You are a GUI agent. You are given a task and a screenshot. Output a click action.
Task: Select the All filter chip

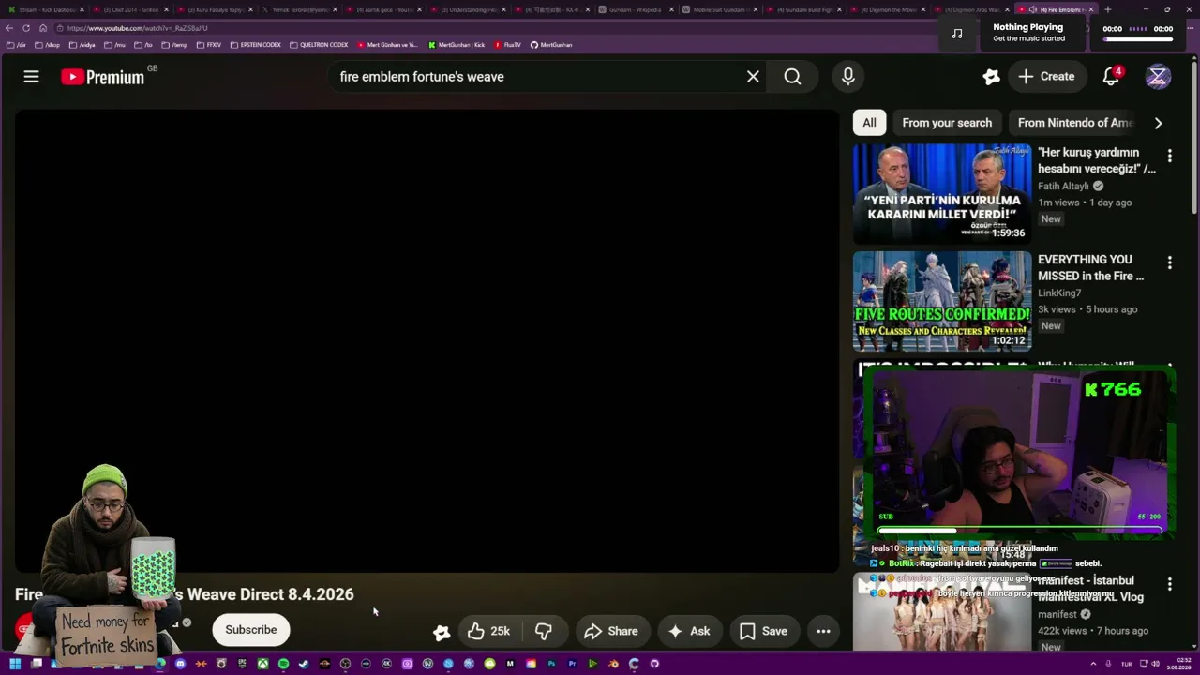point(869,123)
